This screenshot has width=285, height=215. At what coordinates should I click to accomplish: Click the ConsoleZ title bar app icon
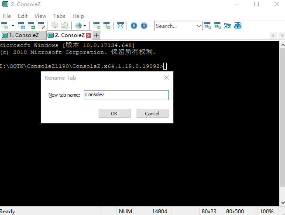(x=5, y=4)
